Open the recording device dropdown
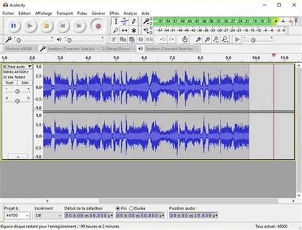Viewport: 302px width, 230px height. click(73, 49)
